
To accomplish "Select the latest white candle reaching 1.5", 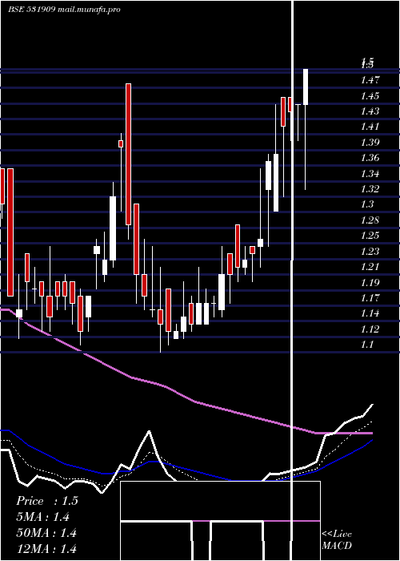I will click(x=306, y=87).
